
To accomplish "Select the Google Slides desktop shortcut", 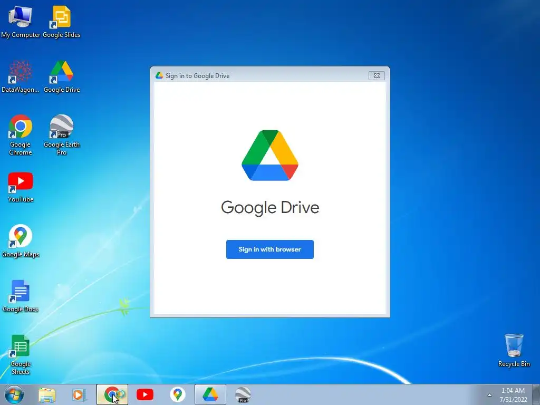I will tap(61, 22).
